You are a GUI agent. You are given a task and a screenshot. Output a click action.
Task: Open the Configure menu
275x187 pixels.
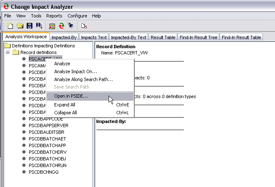pyautogui.click(x=77, y=16)
